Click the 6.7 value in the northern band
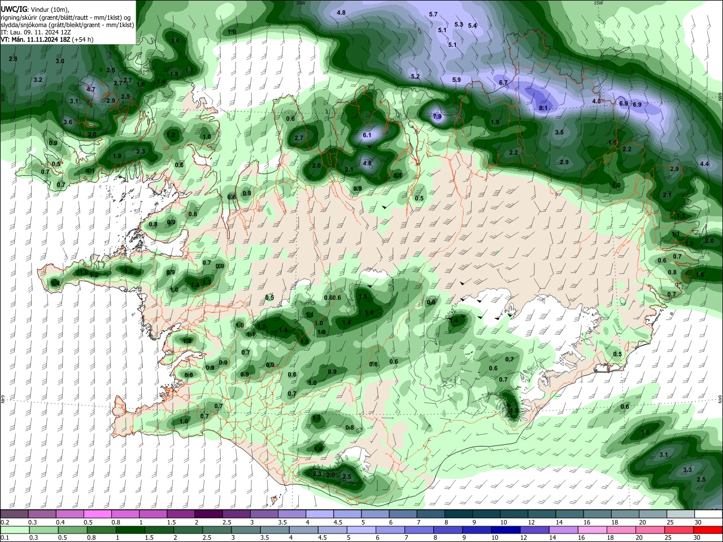The image size is (723, 542). point(503,82)
